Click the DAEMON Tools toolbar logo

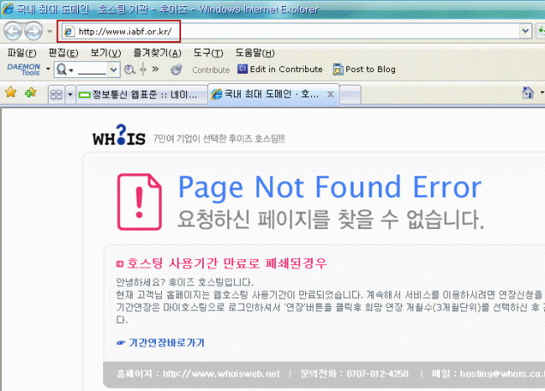(22, 69)
